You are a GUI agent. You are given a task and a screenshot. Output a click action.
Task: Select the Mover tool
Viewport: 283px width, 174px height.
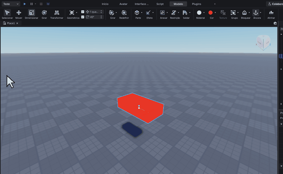[x=18, y=14]
